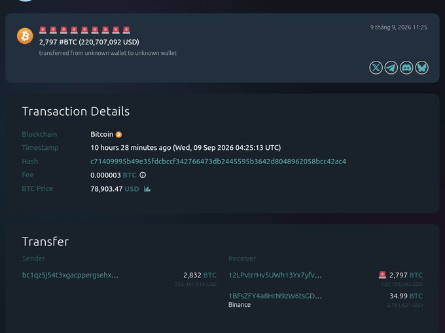Click the headline 2,797 #BTC (220,707,092 USD)
Viewport: 445px width, 333px height.
pos(89,42)
